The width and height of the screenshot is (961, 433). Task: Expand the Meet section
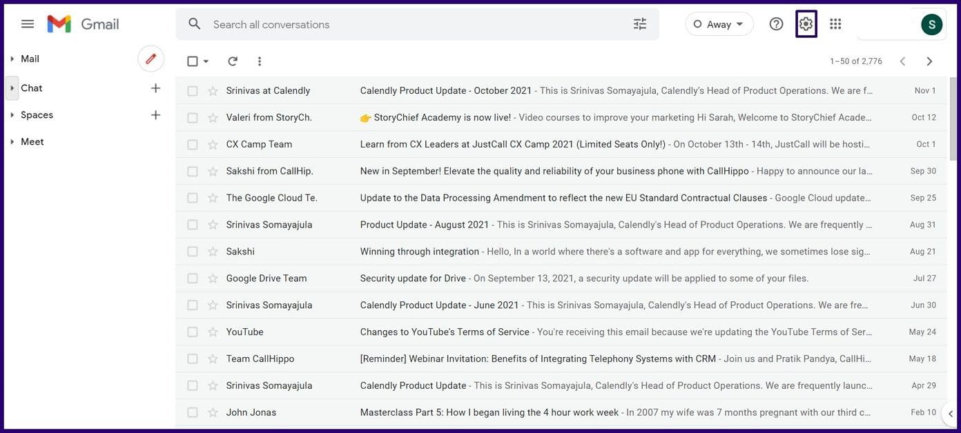click(x=12, y=142)
